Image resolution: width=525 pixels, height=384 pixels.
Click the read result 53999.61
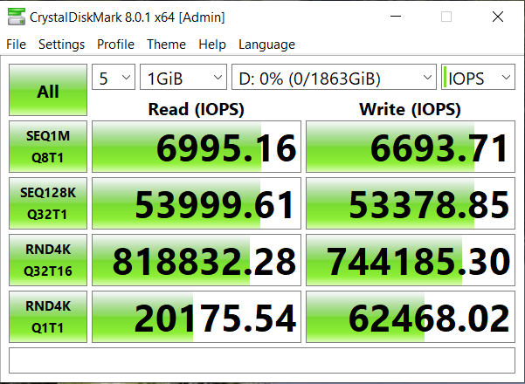197,203
